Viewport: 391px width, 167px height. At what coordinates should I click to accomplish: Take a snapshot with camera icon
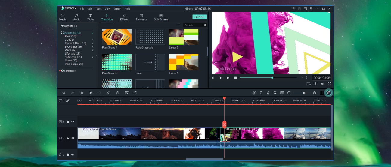[315, 84]
